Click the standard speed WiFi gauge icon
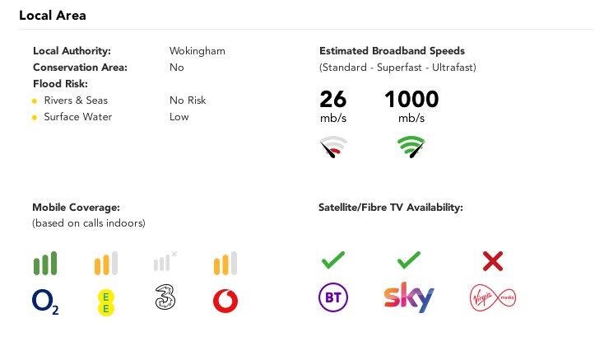The image size is (604, 351). (x=333, y=148)
